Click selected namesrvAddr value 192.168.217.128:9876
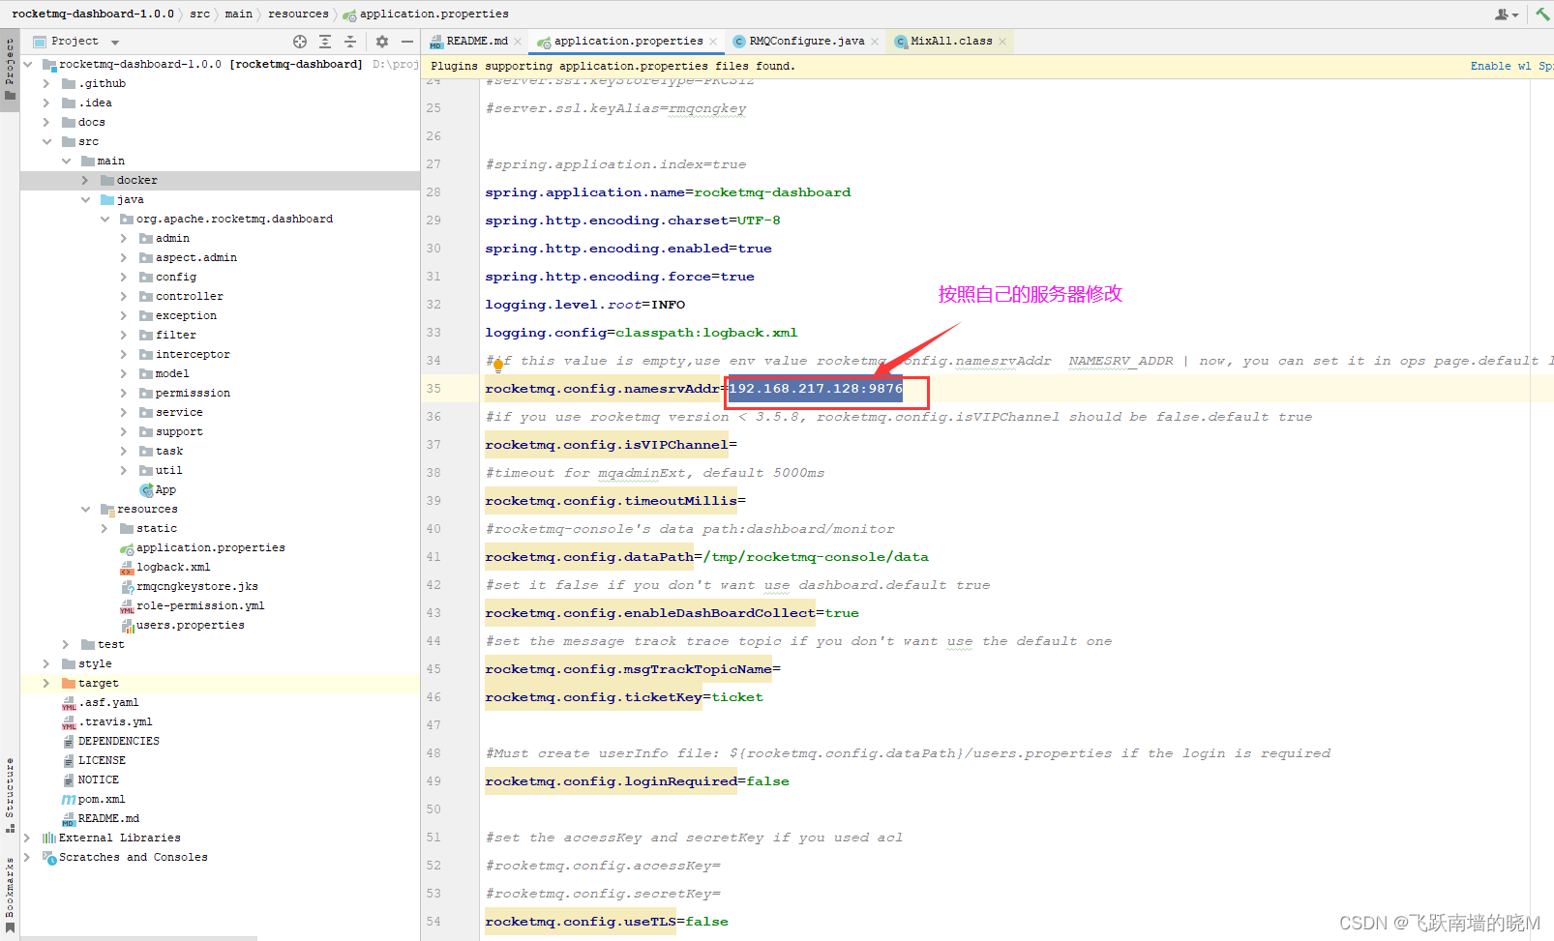1554x941 pixels. pos(816,389)
